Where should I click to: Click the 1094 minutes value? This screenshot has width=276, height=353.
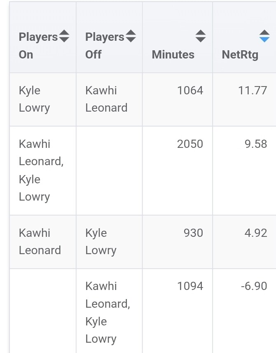coord(190,286)
